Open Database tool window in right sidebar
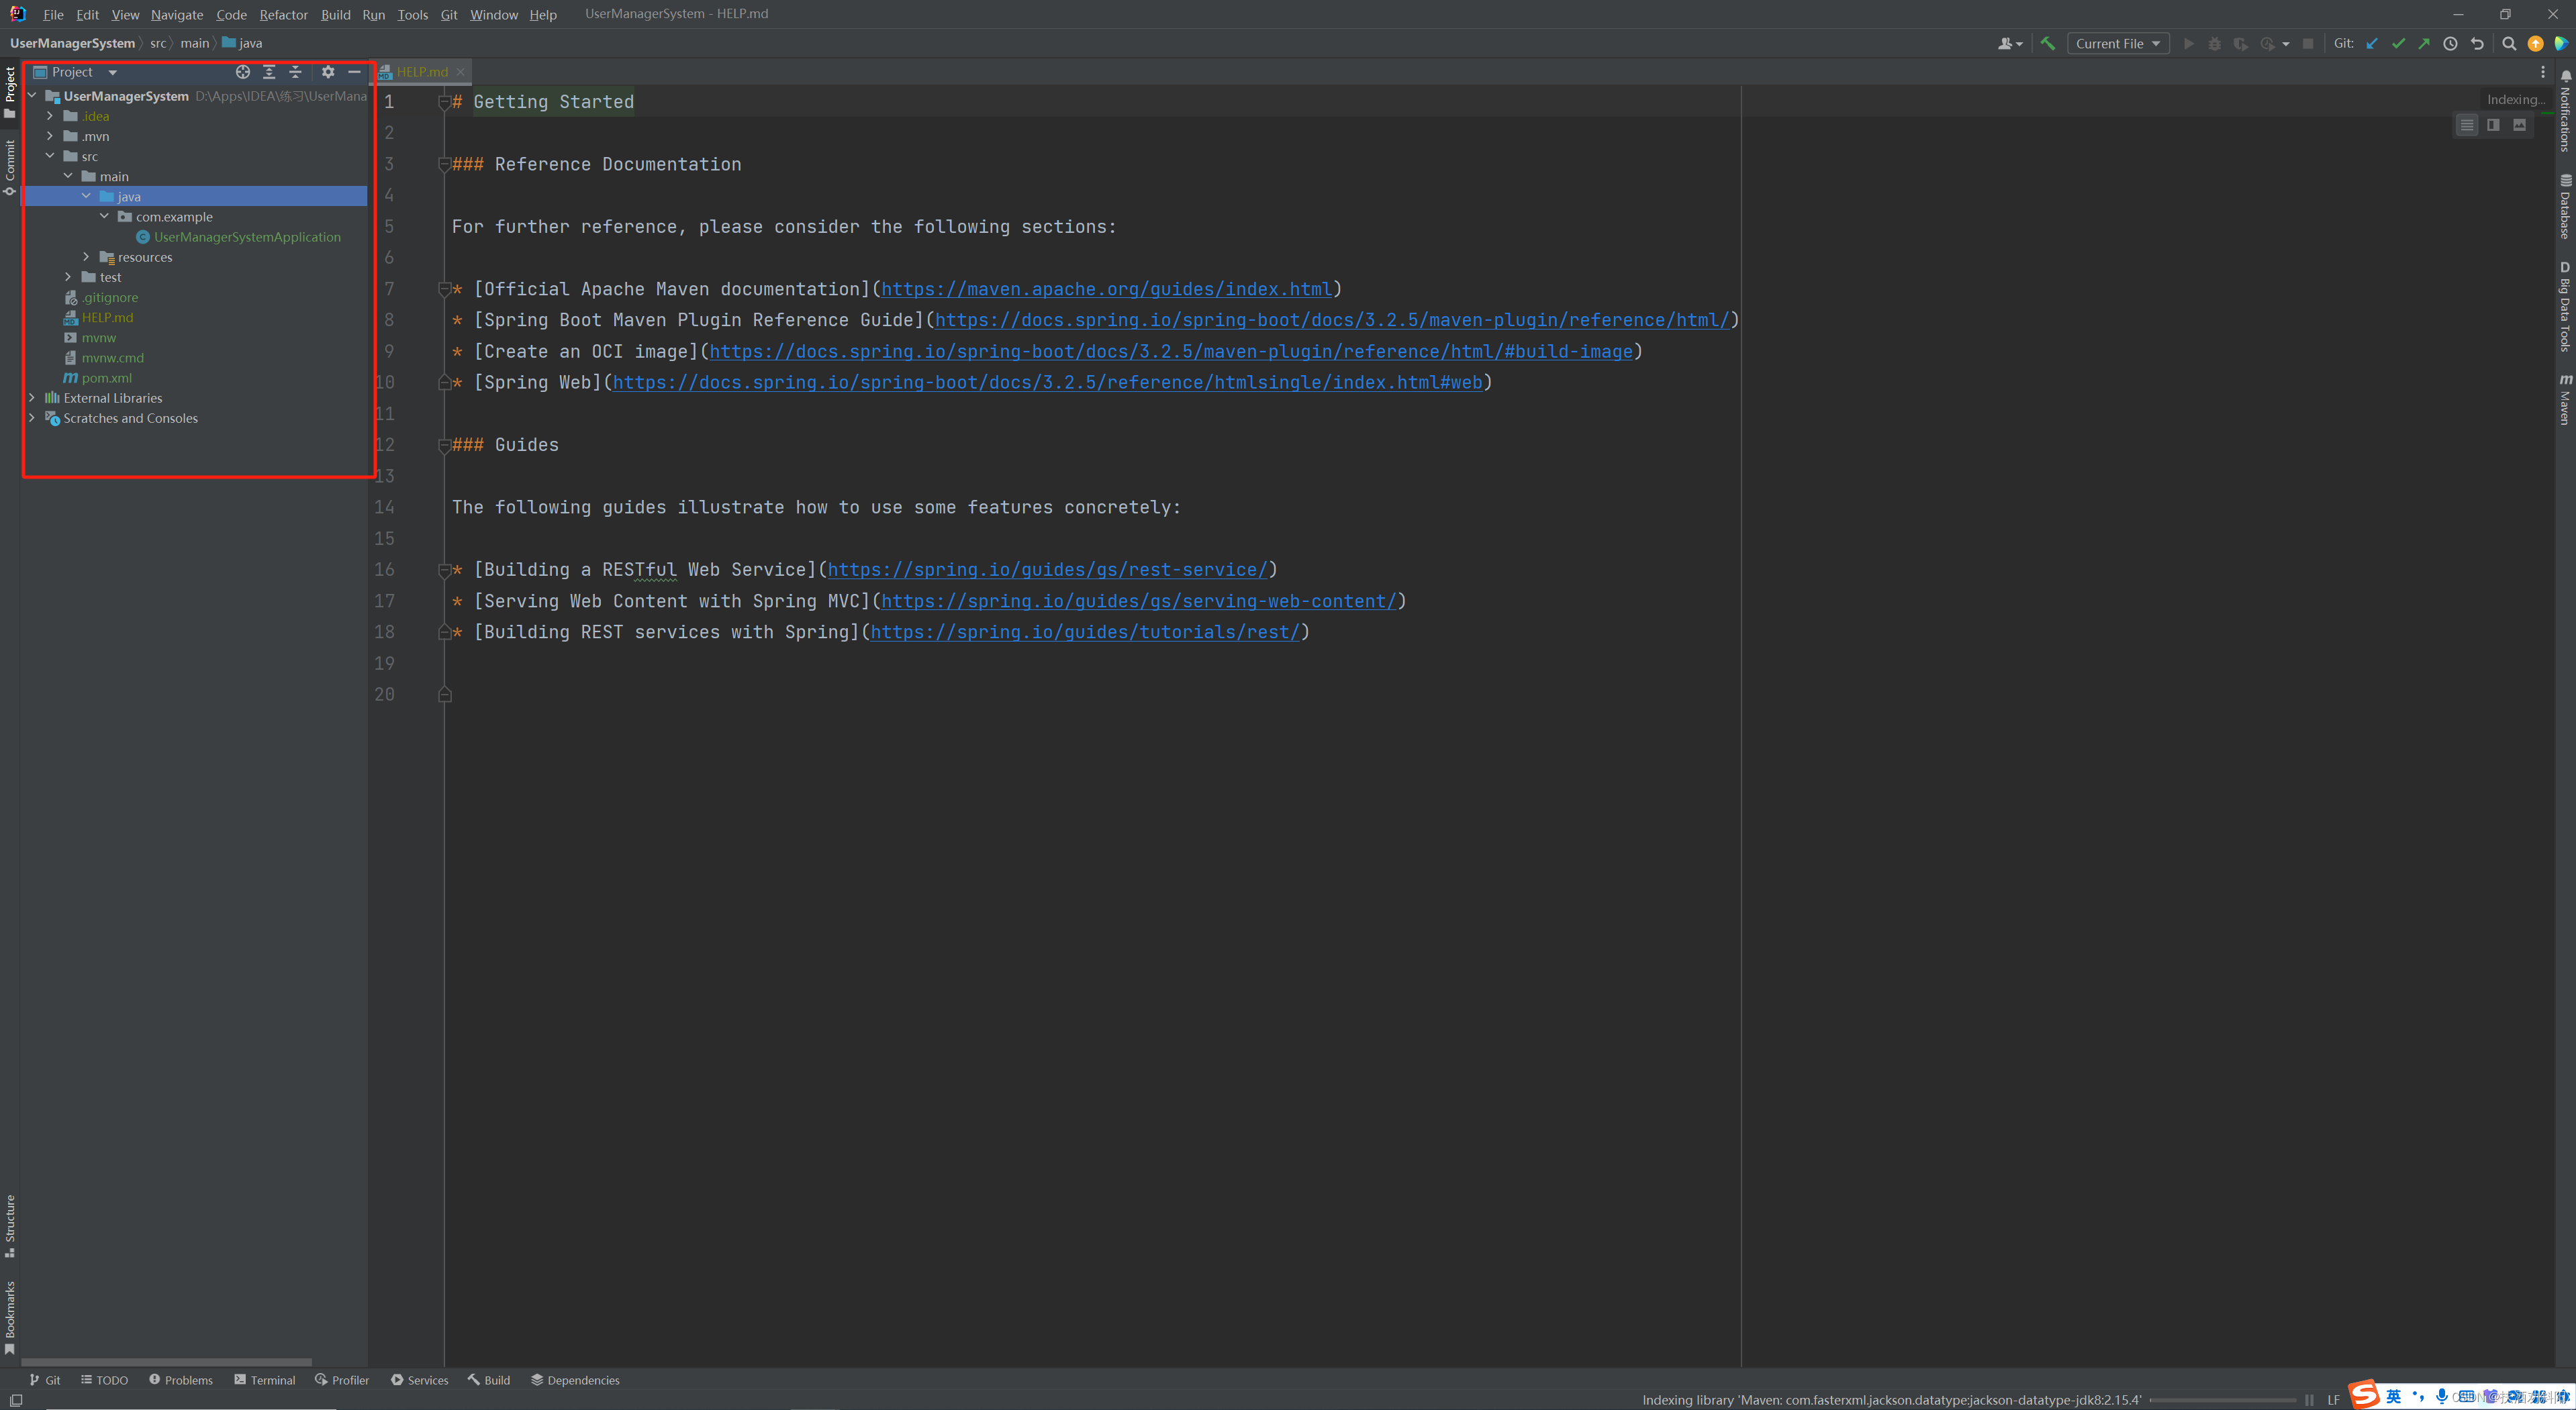The image size is (2576, 1410). tap(2565, 207)
